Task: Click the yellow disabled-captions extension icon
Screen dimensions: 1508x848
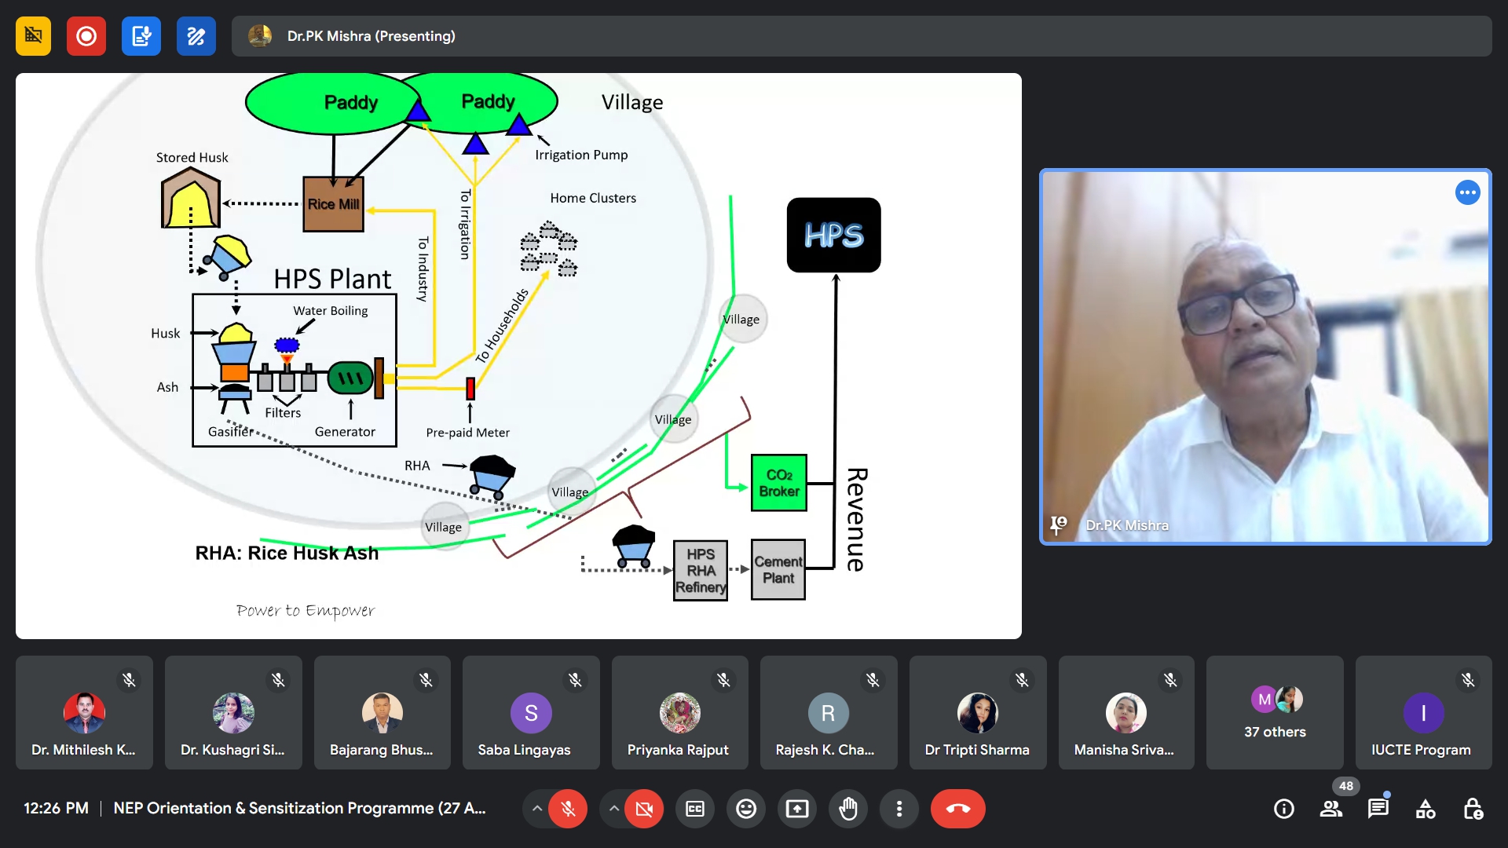Action: point(33,36)
